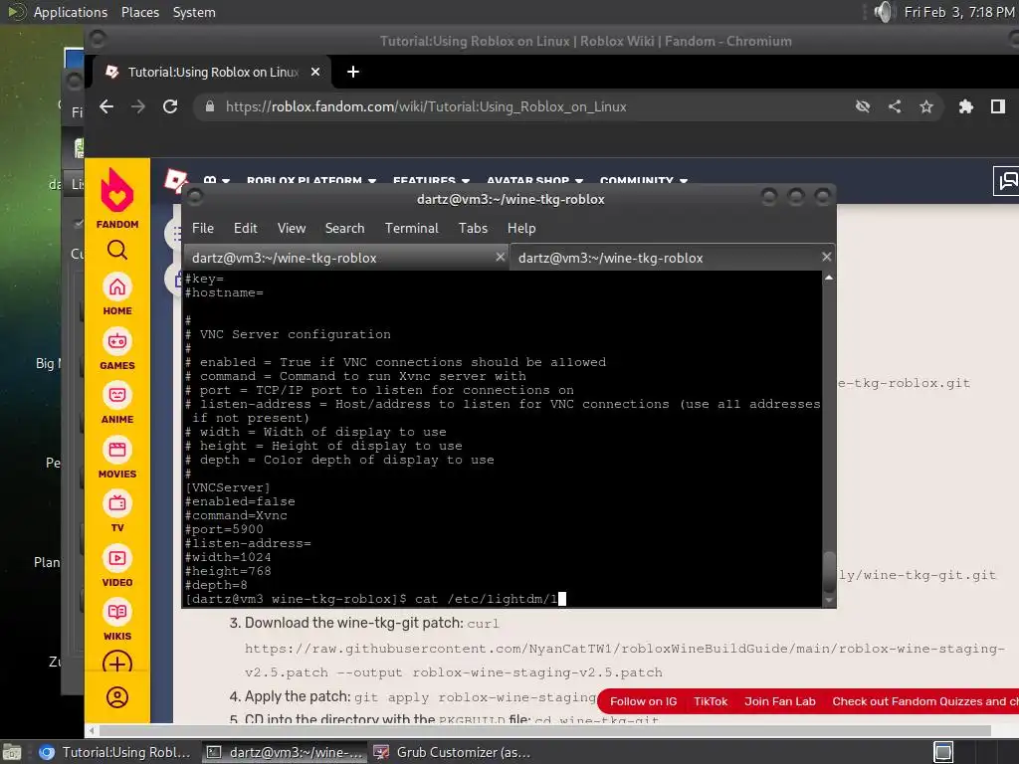This screenshot has width=1019, height=764.
Task: Switch to Chromium Tutorial taskbar entry
Action: (x=115, y=752)
